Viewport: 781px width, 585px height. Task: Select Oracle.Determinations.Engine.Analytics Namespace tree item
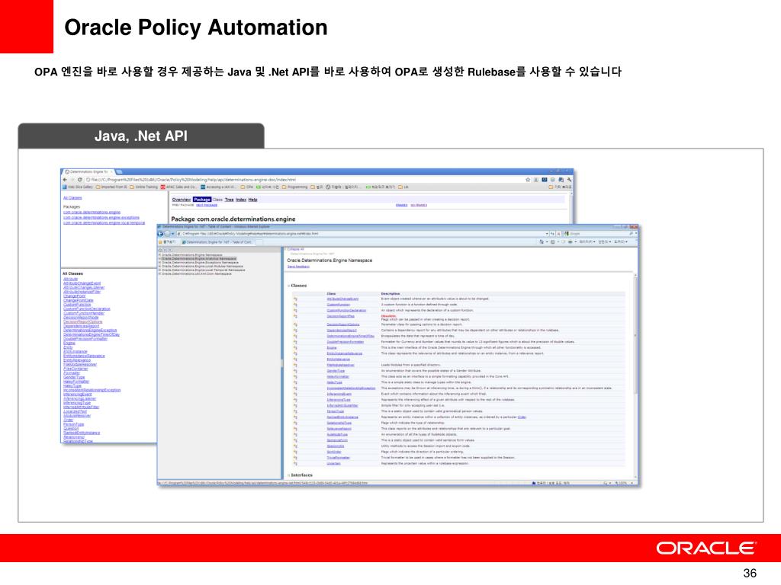pyautogui.click(x=199, y=259)
